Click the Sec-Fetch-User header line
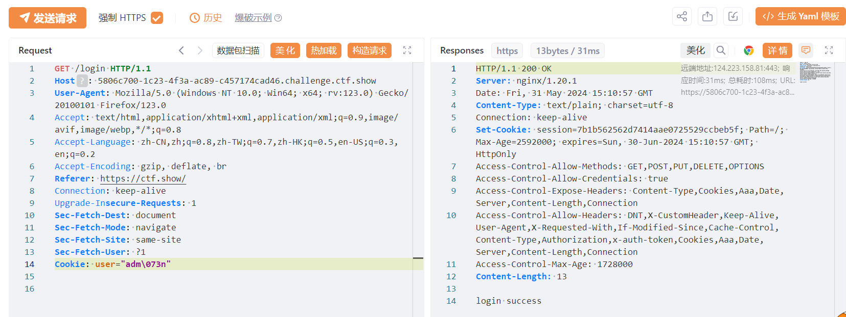This screenshot has width=846, height=317. click(100, 252)
